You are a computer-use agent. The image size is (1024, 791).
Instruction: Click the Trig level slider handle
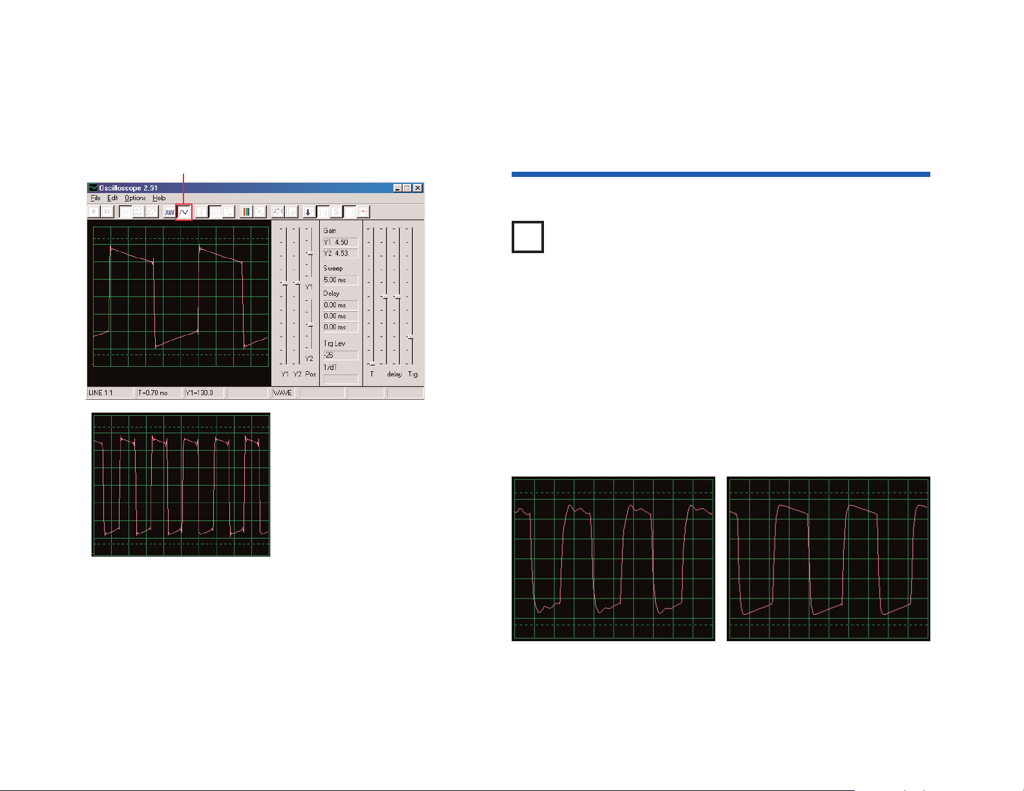click(x=410, y=338)
